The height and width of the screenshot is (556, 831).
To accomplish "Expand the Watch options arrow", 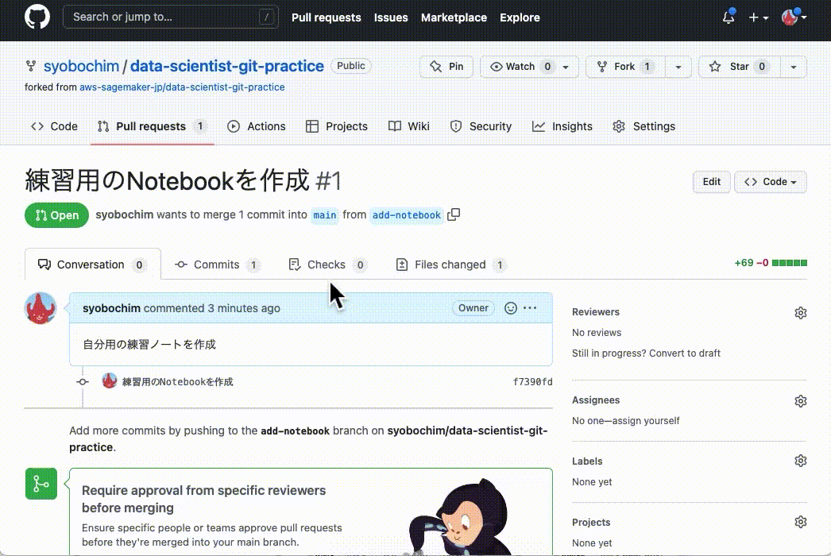I will tap(566, 67).
